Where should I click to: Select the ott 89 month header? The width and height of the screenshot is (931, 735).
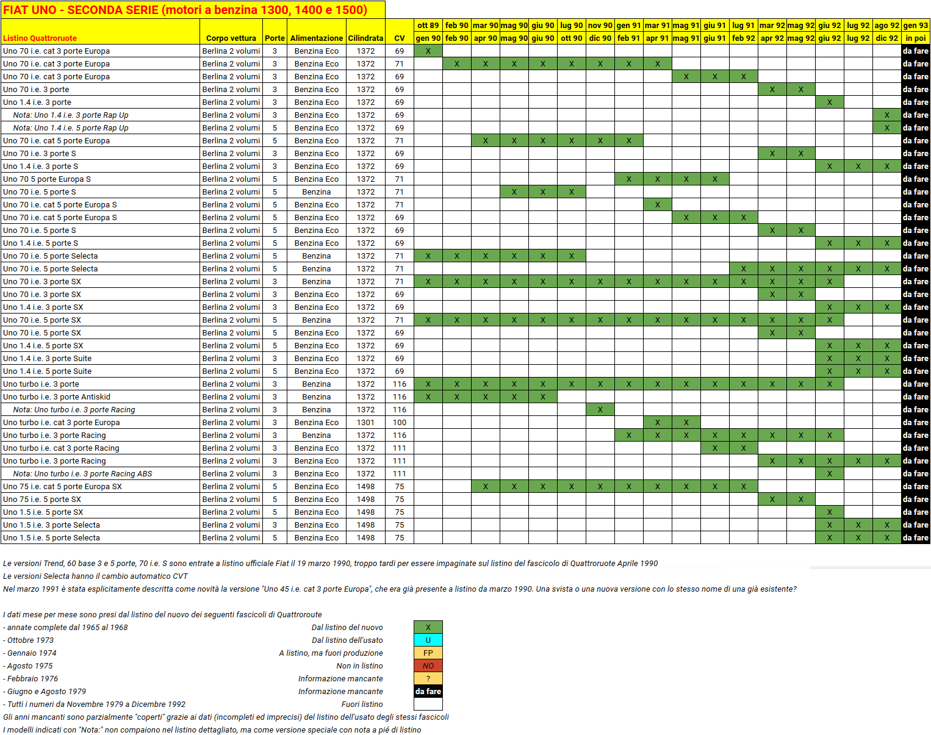tap(428, 25)
